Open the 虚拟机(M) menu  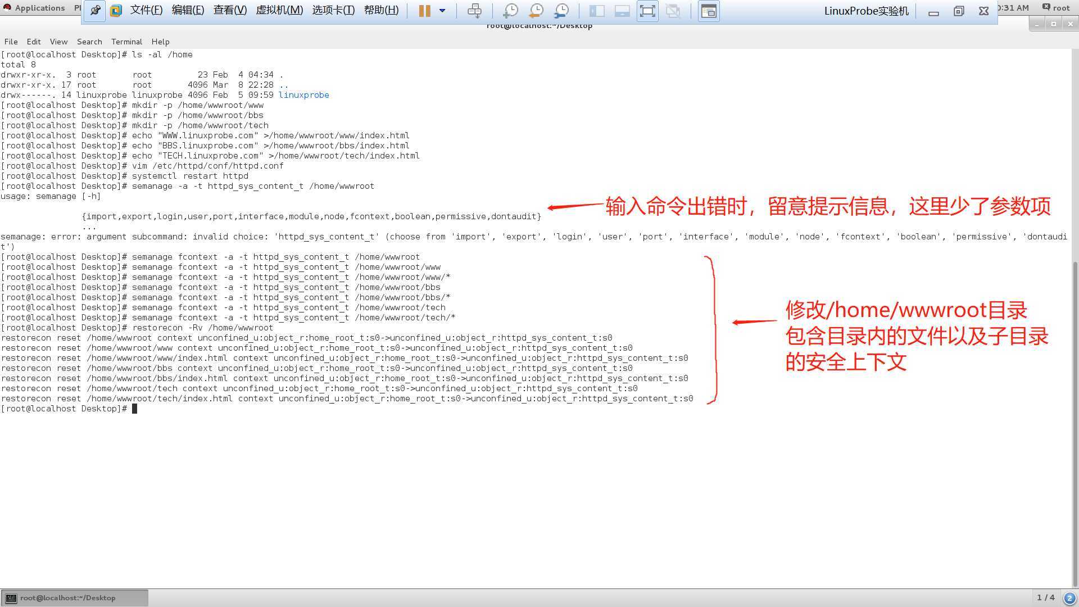279,11
